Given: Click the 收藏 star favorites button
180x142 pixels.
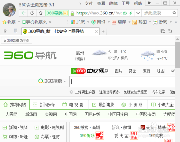Looking at the screenshot, I should point(9,22).
